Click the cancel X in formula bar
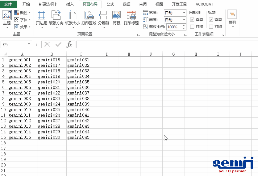 coord(47,44)
